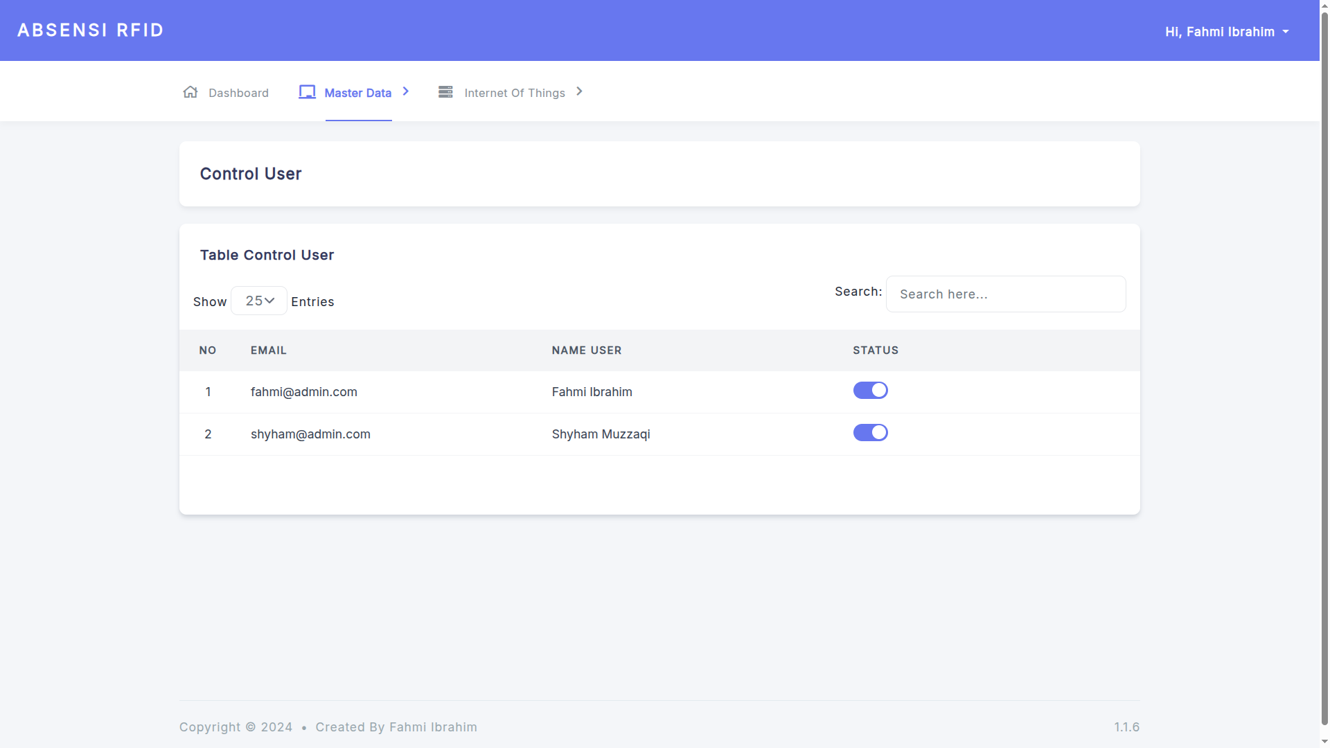Toggle status for fahmi@admin.com
This screenshot has height=748, width=1330.
point(870,391)
